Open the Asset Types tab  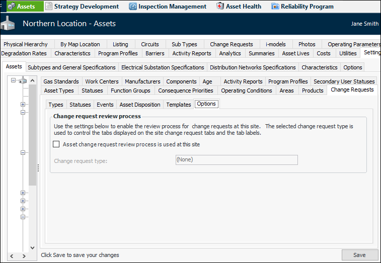click(x=59, y=91)
